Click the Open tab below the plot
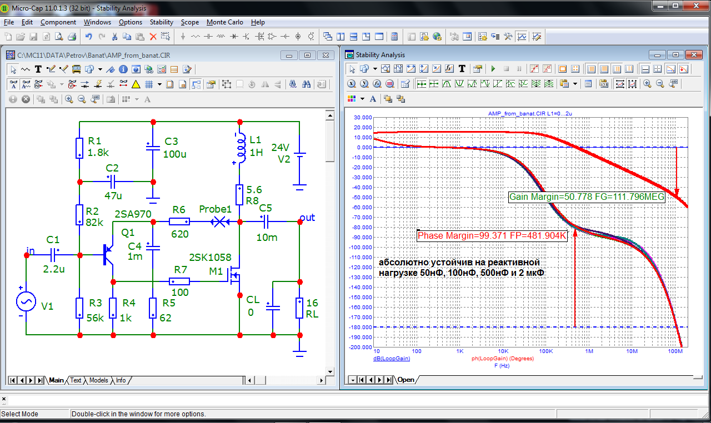This screenshot has width=711, height=423. 405,380
